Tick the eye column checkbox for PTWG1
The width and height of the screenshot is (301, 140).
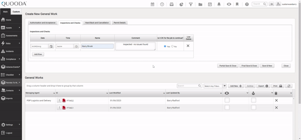[x=227, y=108]
